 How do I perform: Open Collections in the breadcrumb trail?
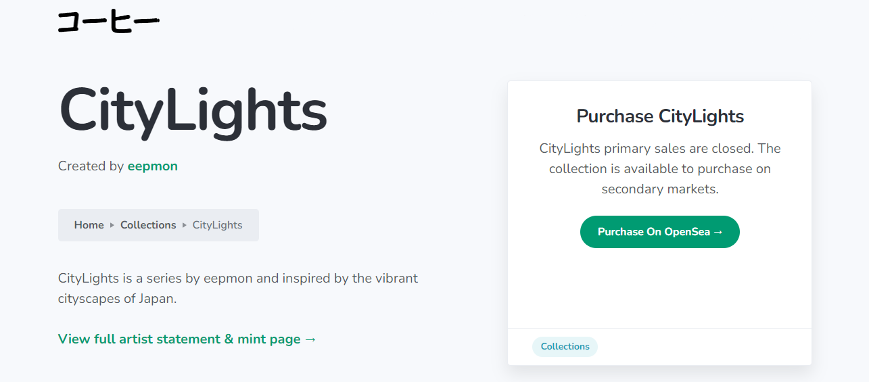point(148,225)
